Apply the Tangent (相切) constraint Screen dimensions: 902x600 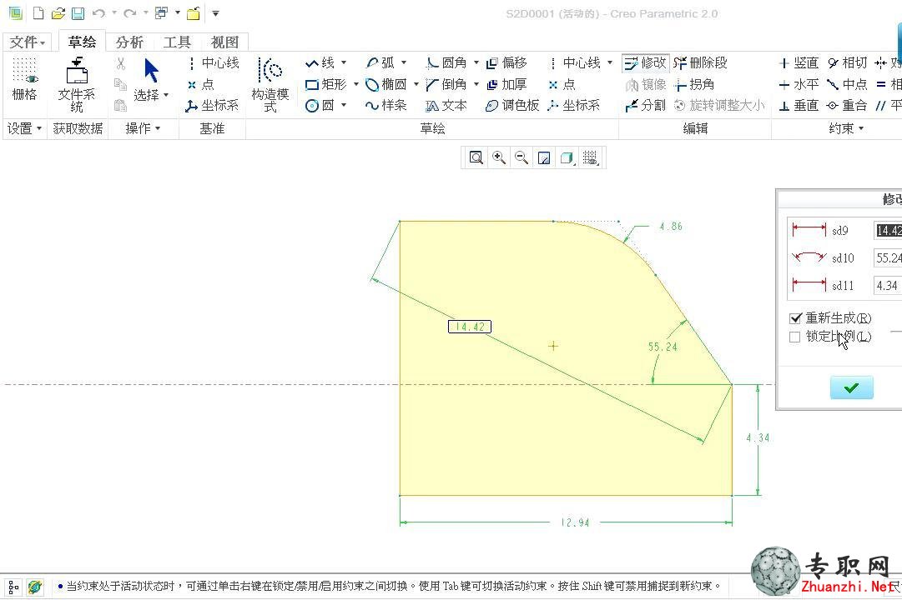(848, 62)
